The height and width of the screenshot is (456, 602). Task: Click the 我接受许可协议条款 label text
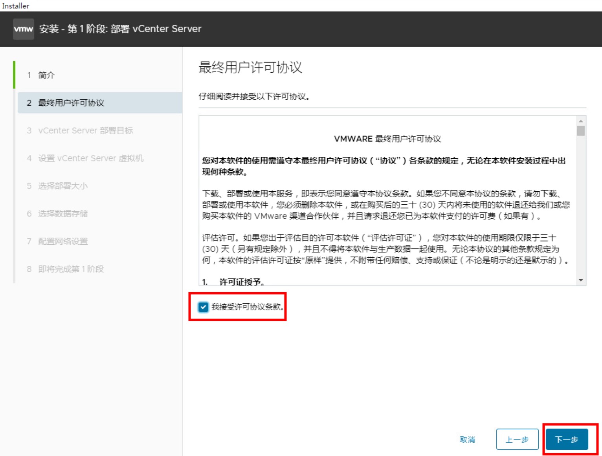(247, 307)
